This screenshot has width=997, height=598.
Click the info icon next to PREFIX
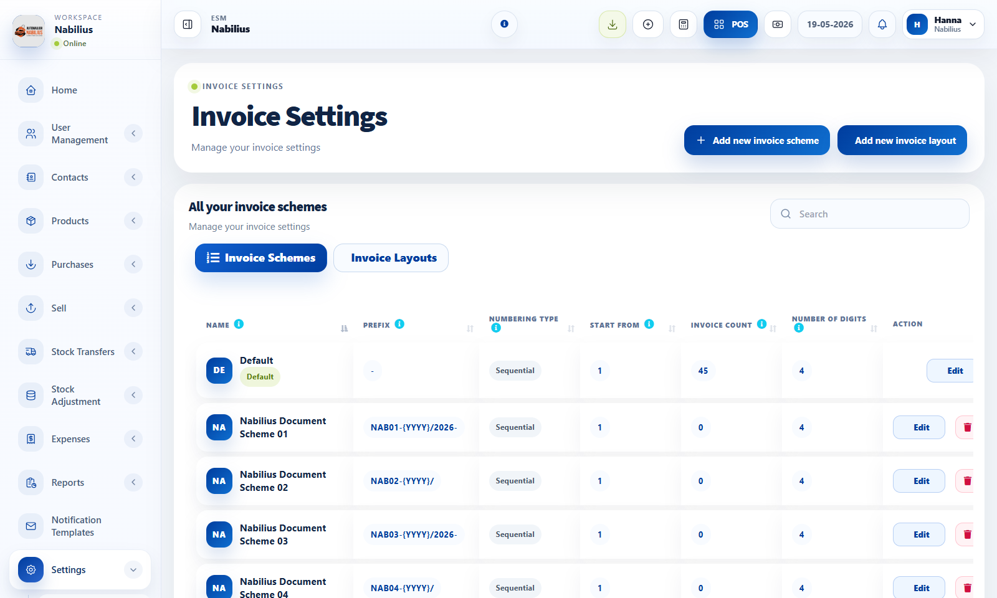point(399,324)
